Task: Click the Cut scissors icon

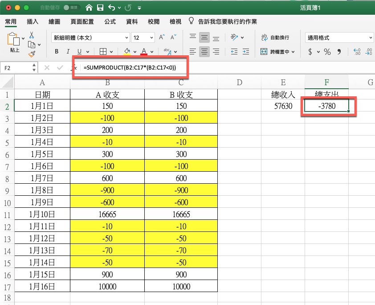Action: [32, 35]
